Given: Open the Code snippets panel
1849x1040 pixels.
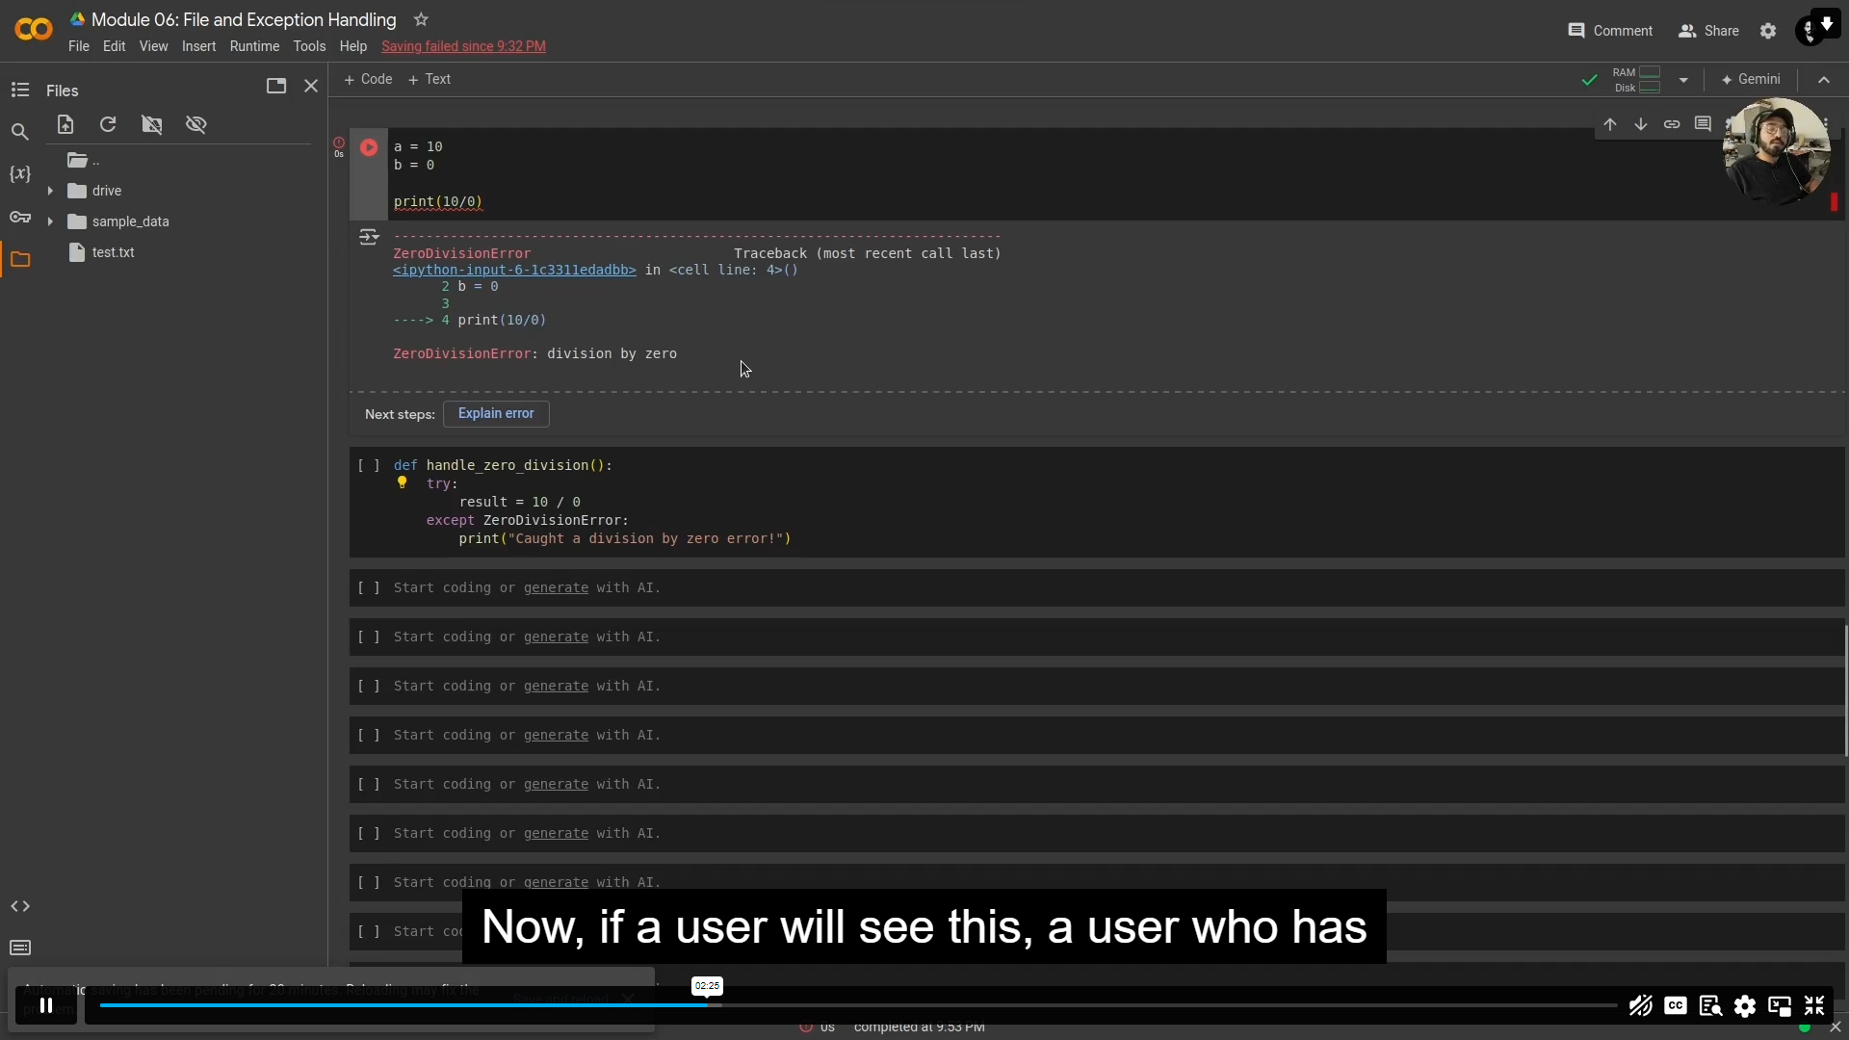Looking at the screenshot, I should 20,905.
